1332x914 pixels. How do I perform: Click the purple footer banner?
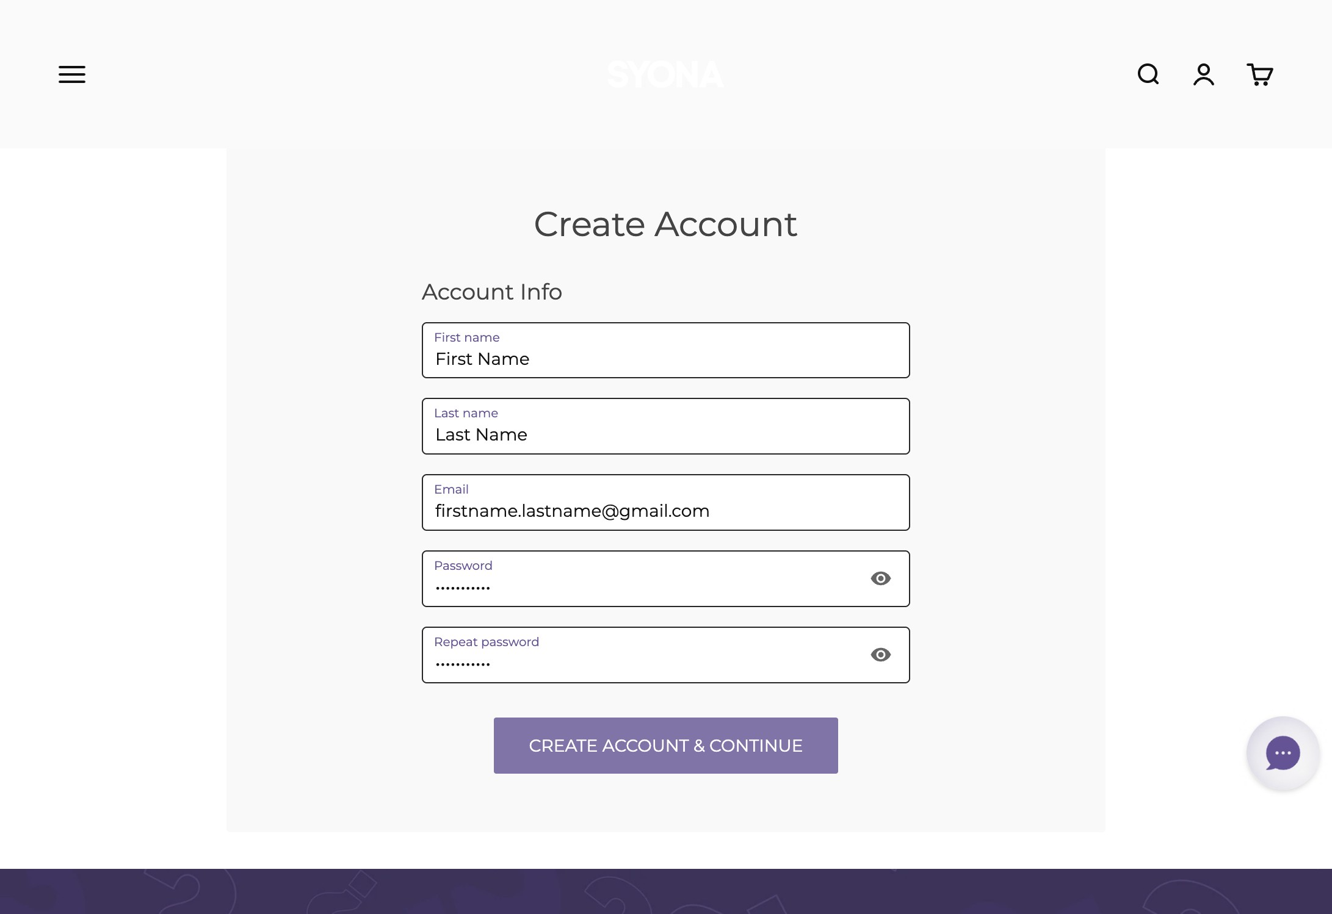(665, 891)
